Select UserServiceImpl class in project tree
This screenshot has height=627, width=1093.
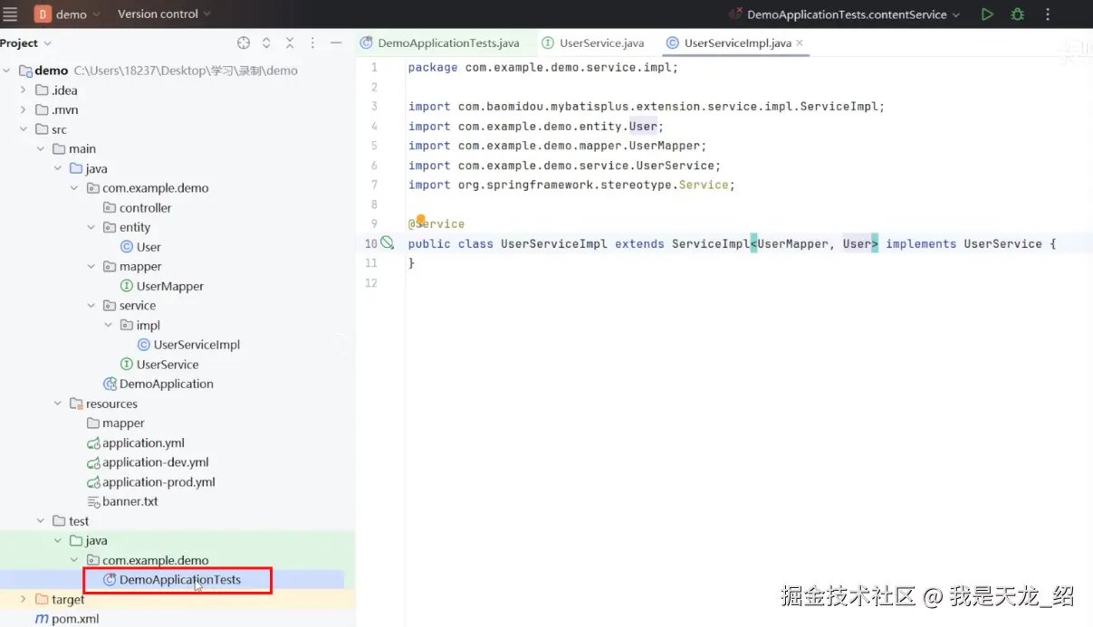coord(197,345)
